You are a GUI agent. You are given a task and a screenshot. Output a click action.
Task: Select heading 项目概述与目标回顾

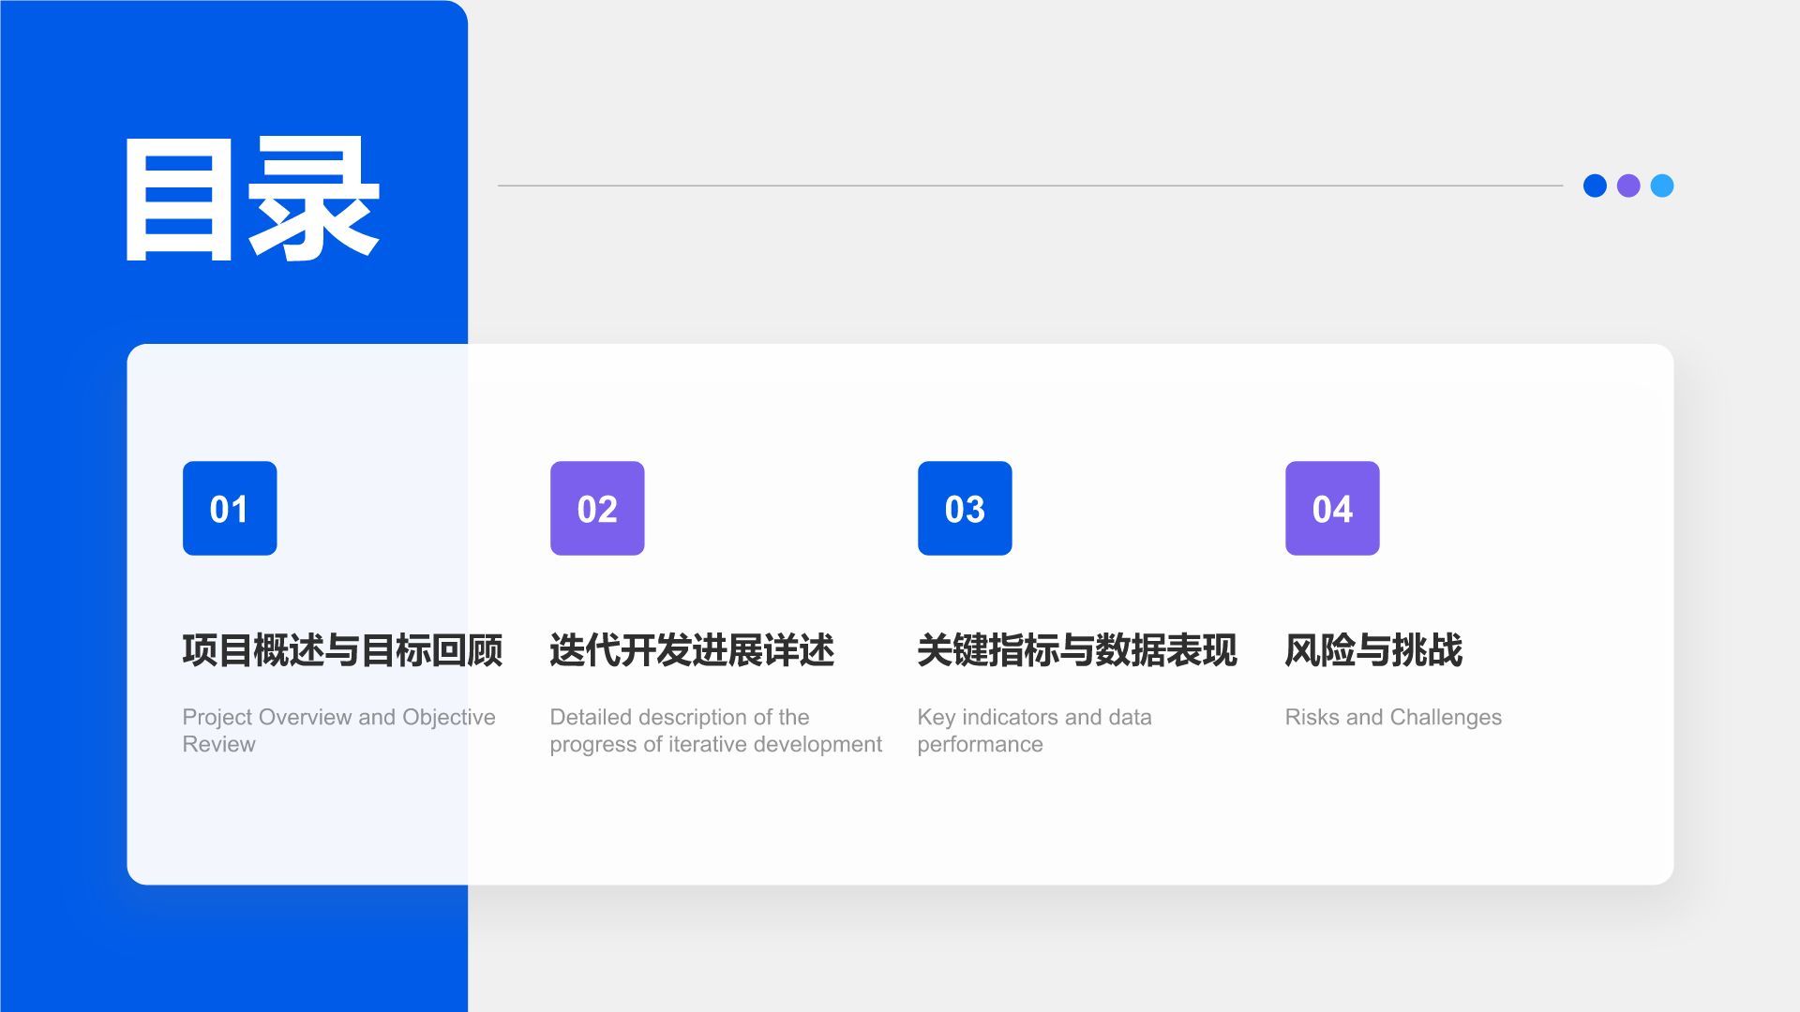tap(342, 650)
